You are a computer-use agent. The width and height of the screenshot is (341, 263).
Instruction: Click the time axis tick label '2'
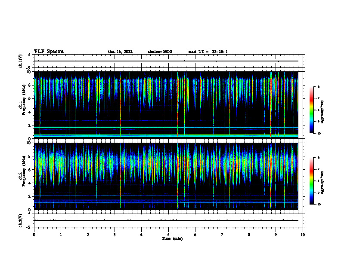(88, 235)
